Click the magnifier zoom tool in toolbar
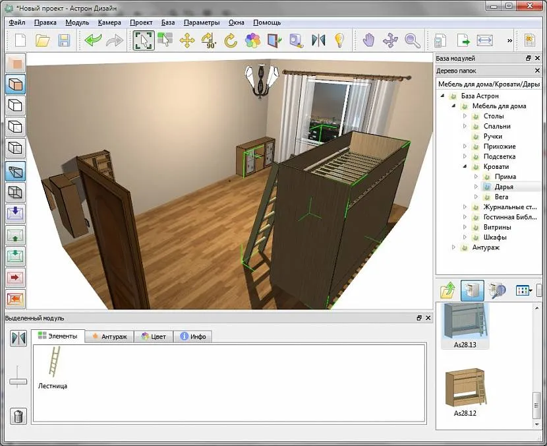This screenshot has width=547, height=446. pyautogui.click(x=413, y=40)
